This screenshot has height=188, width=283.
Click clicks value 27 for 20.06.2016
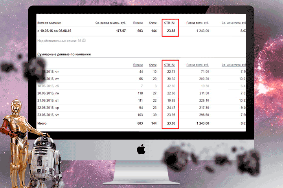point(155,93)
